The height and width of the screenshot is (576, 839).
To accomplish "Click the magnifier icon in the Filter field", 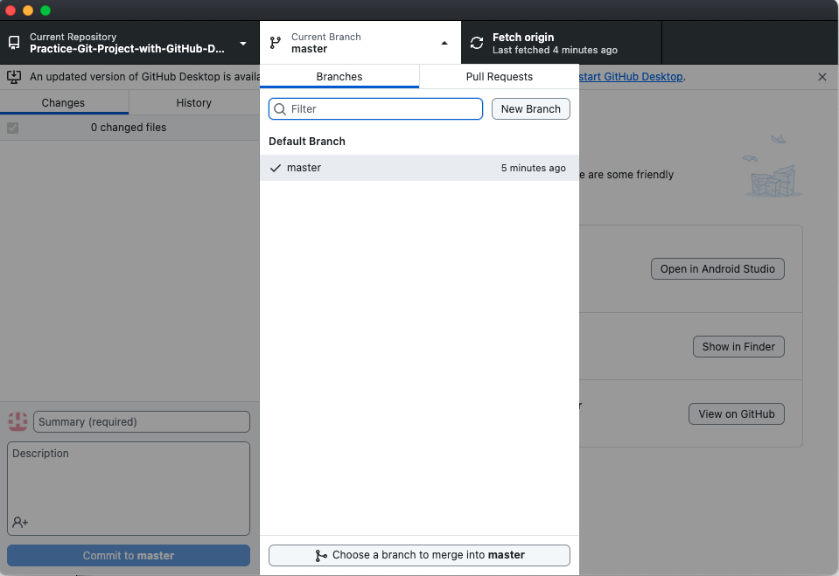I will [x=280, y=109].
